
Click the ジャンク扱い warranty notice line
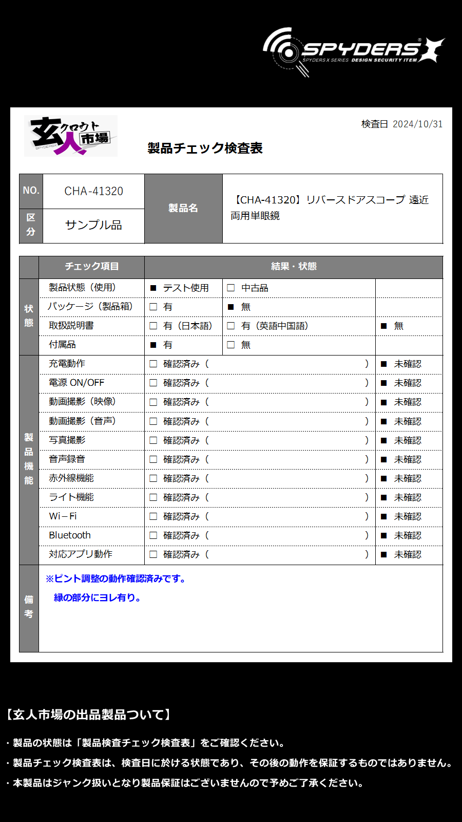click(185, 783)
